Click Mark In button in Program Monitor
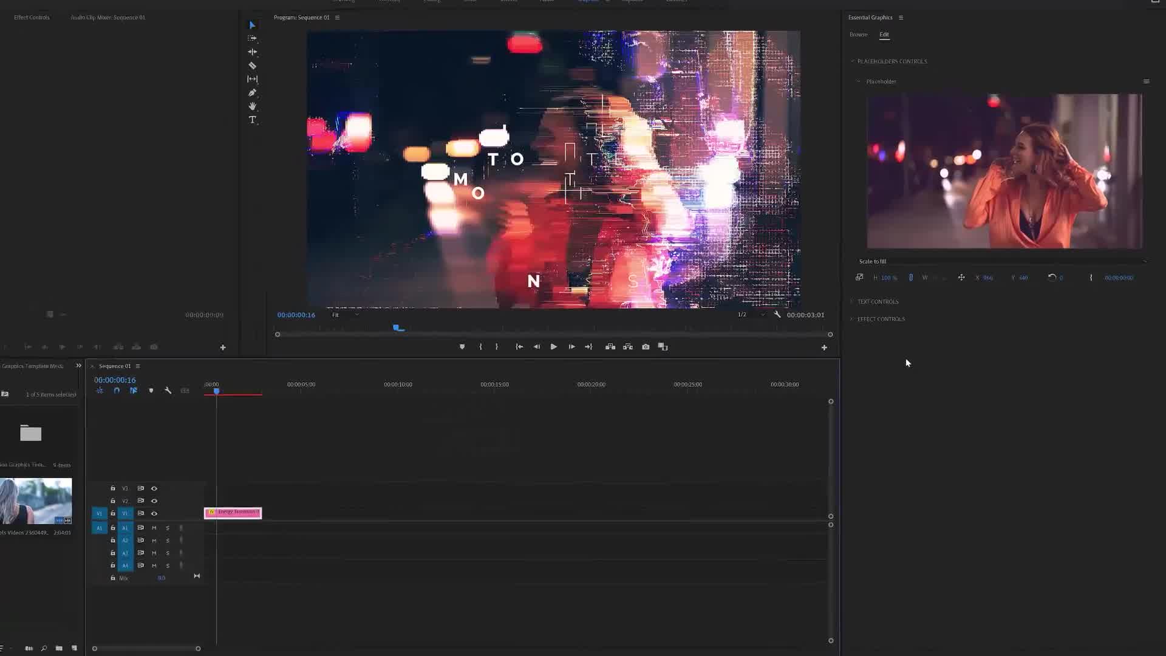Screen dimensions: 1166x656 480,347
